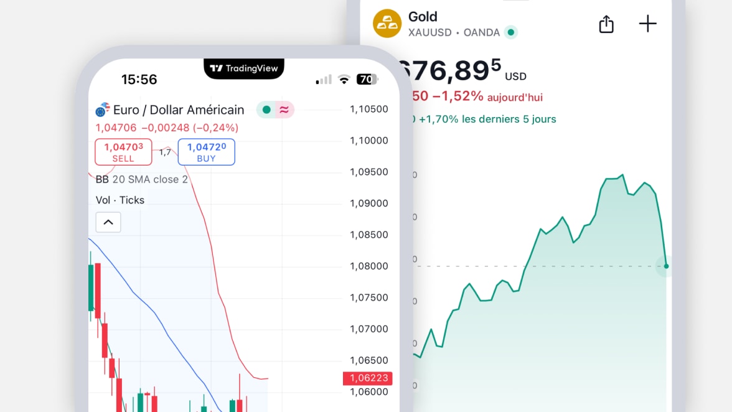Open the 'Vol · Ticks' indicator legend

(x=120, y=200)
